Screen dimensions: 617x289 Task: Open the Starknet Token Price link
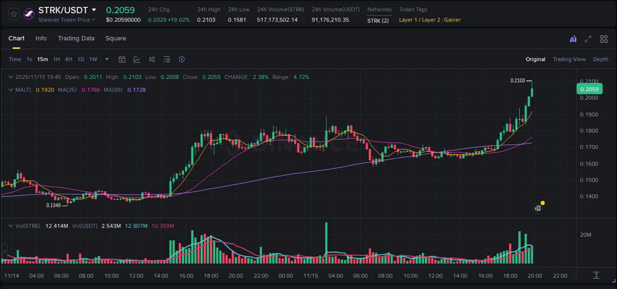point(66,20)
